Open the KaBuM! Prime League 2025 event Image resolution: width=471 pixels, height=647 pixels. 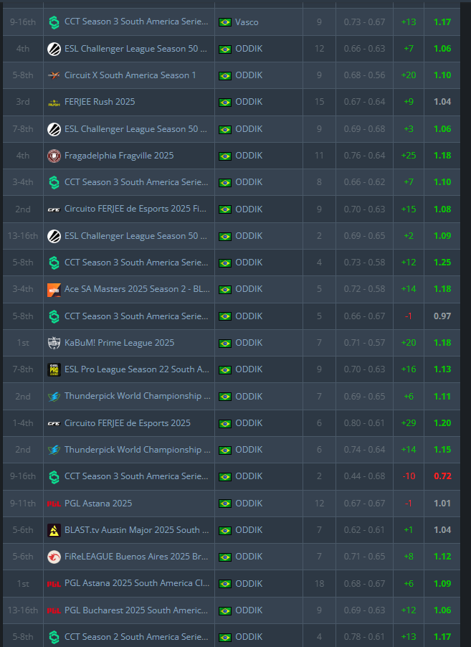(x=119, y=342)
